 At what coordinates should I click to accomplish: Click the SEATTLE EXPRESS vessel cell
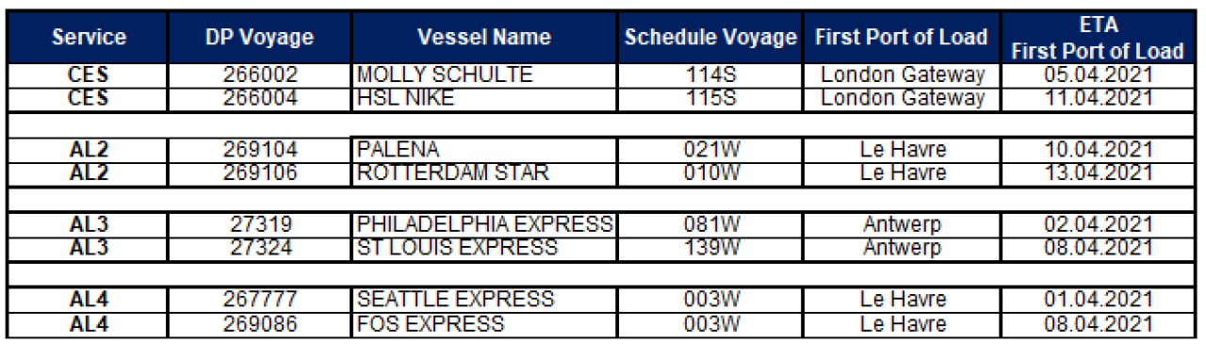(x=485, y=300)
